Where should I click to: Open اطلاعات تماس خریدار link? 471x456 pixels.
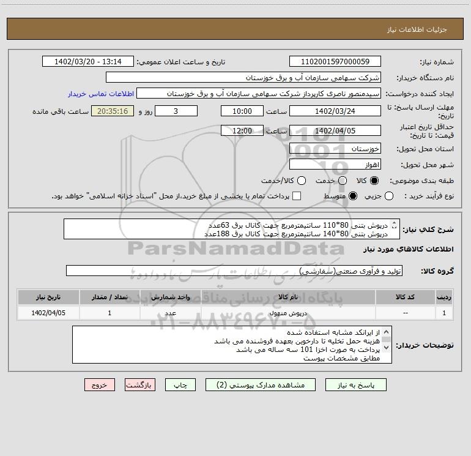pos(101,94)
